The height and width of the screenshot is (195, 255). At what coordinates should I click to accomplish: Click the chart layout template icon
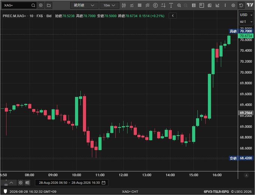pyautogui.click(x=201, y=5)
